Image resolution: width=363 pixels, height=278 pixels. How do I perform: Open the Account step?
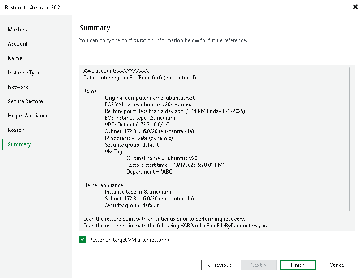(17, 44)
